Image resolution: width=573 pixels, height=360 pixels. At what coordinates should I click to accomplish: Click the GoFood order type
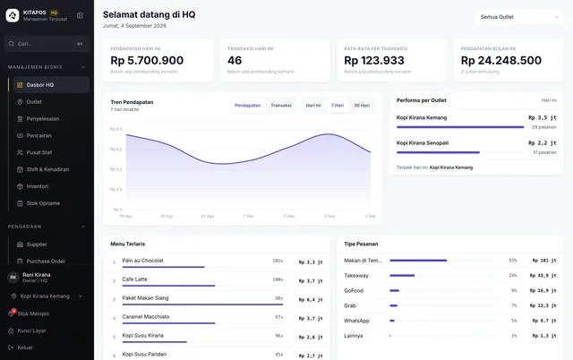354,290
